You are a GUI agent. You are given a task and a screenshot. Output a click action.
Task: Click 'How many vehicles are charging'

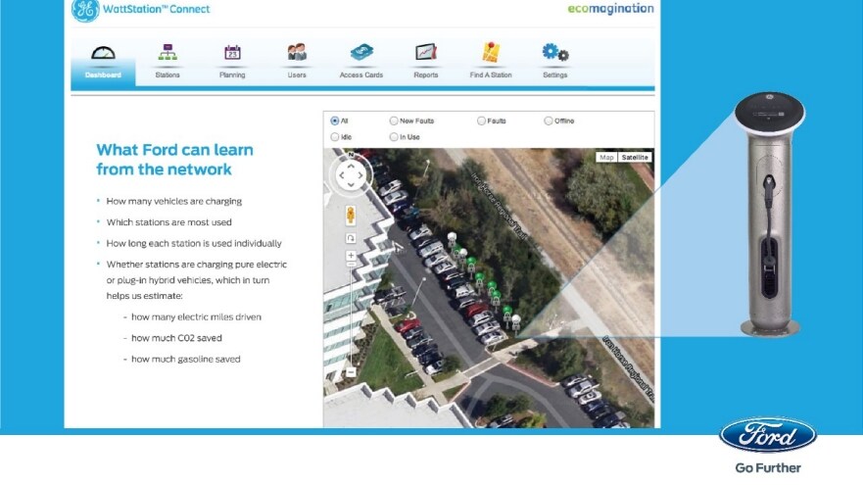tap(174, 202)
